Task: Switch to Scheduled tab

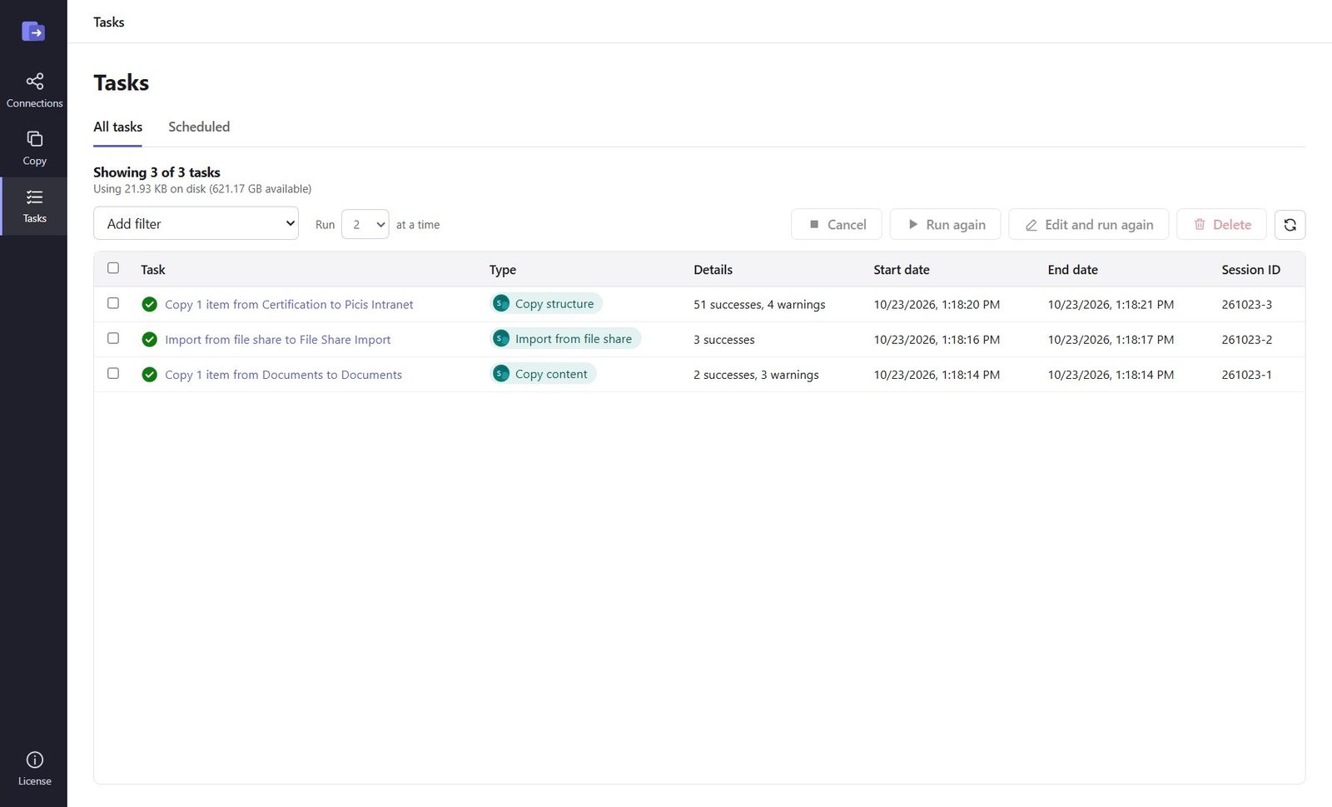Action: pos(199,127)
